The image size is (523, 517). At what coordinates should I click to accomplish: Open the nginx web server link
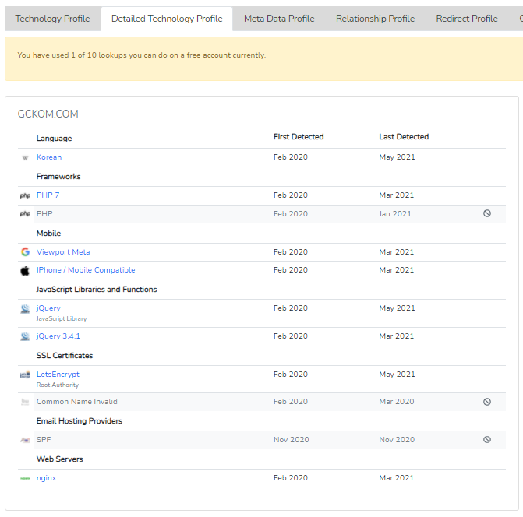pyautogui.click(x=46, y=478)
